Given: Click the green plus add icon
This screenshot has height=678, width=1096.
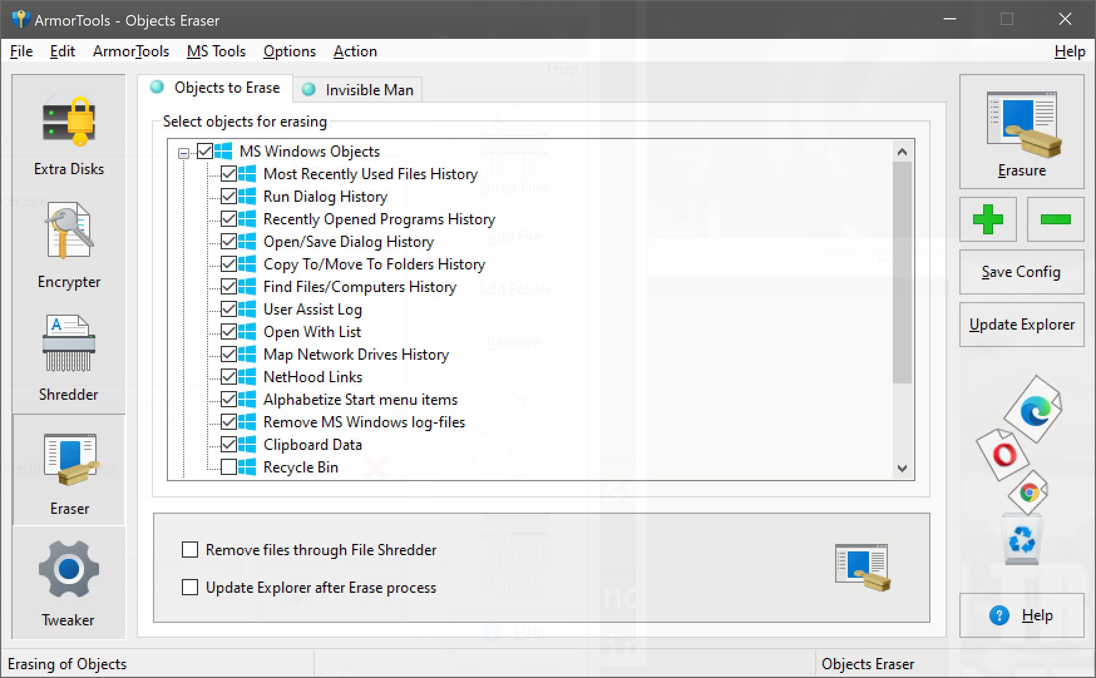Looking at the screenshot, I should pyautogui.click(x=988, y=219).
